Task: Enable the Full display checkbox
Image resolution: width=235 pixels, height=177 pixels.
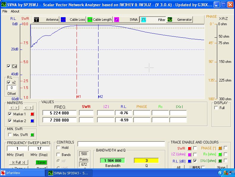Action: [x=216, y=108]
